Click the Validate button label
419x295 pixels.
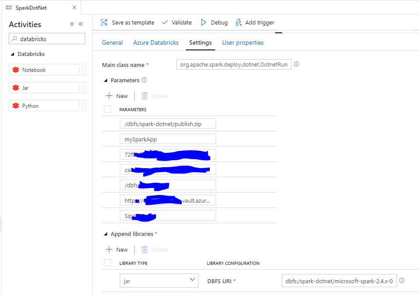tap(182, 22)
